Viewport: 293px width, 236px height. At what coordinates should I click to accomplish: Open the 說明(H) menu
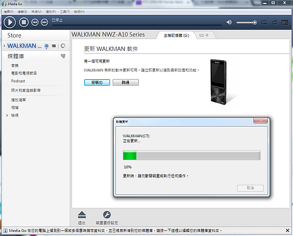pos(79,12)
